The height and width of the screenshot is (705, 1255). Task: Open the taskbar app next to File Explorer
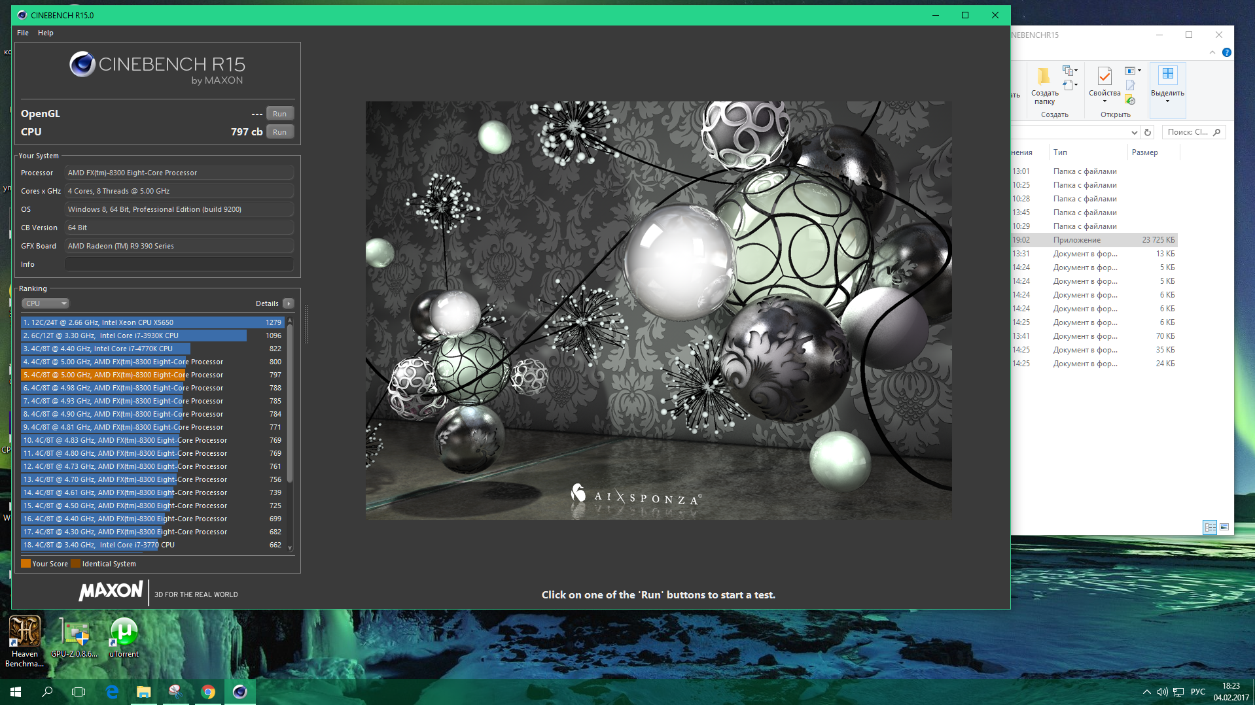175,692
